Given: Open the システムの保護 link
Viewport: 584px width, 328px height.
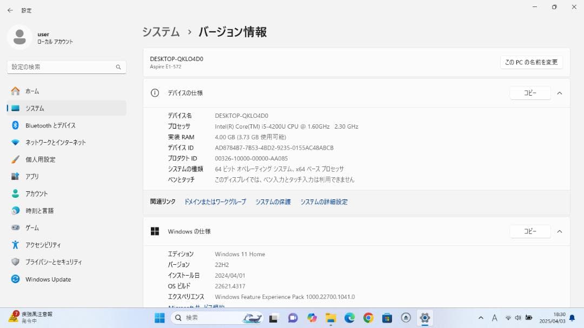Looking at the screenshot, I should 273,202.
